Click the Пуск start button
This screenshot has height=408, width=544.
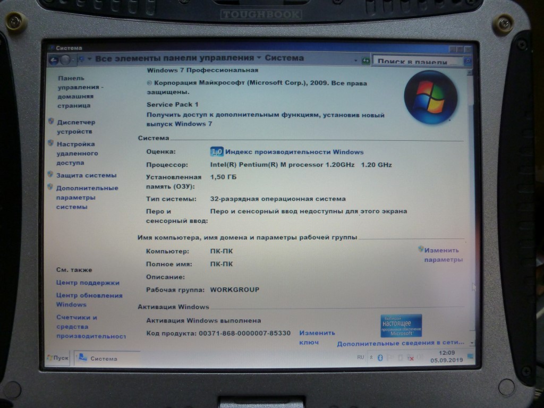point(58,358)
